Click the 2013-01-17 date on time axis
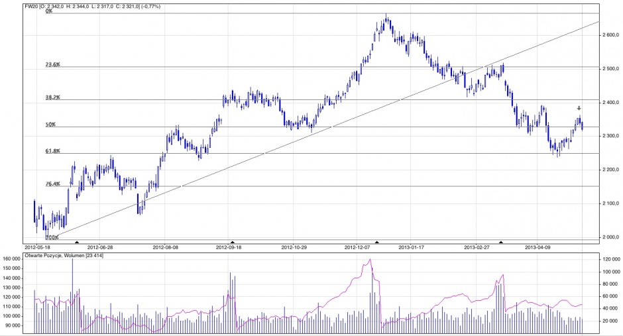 tap(412, 247)
